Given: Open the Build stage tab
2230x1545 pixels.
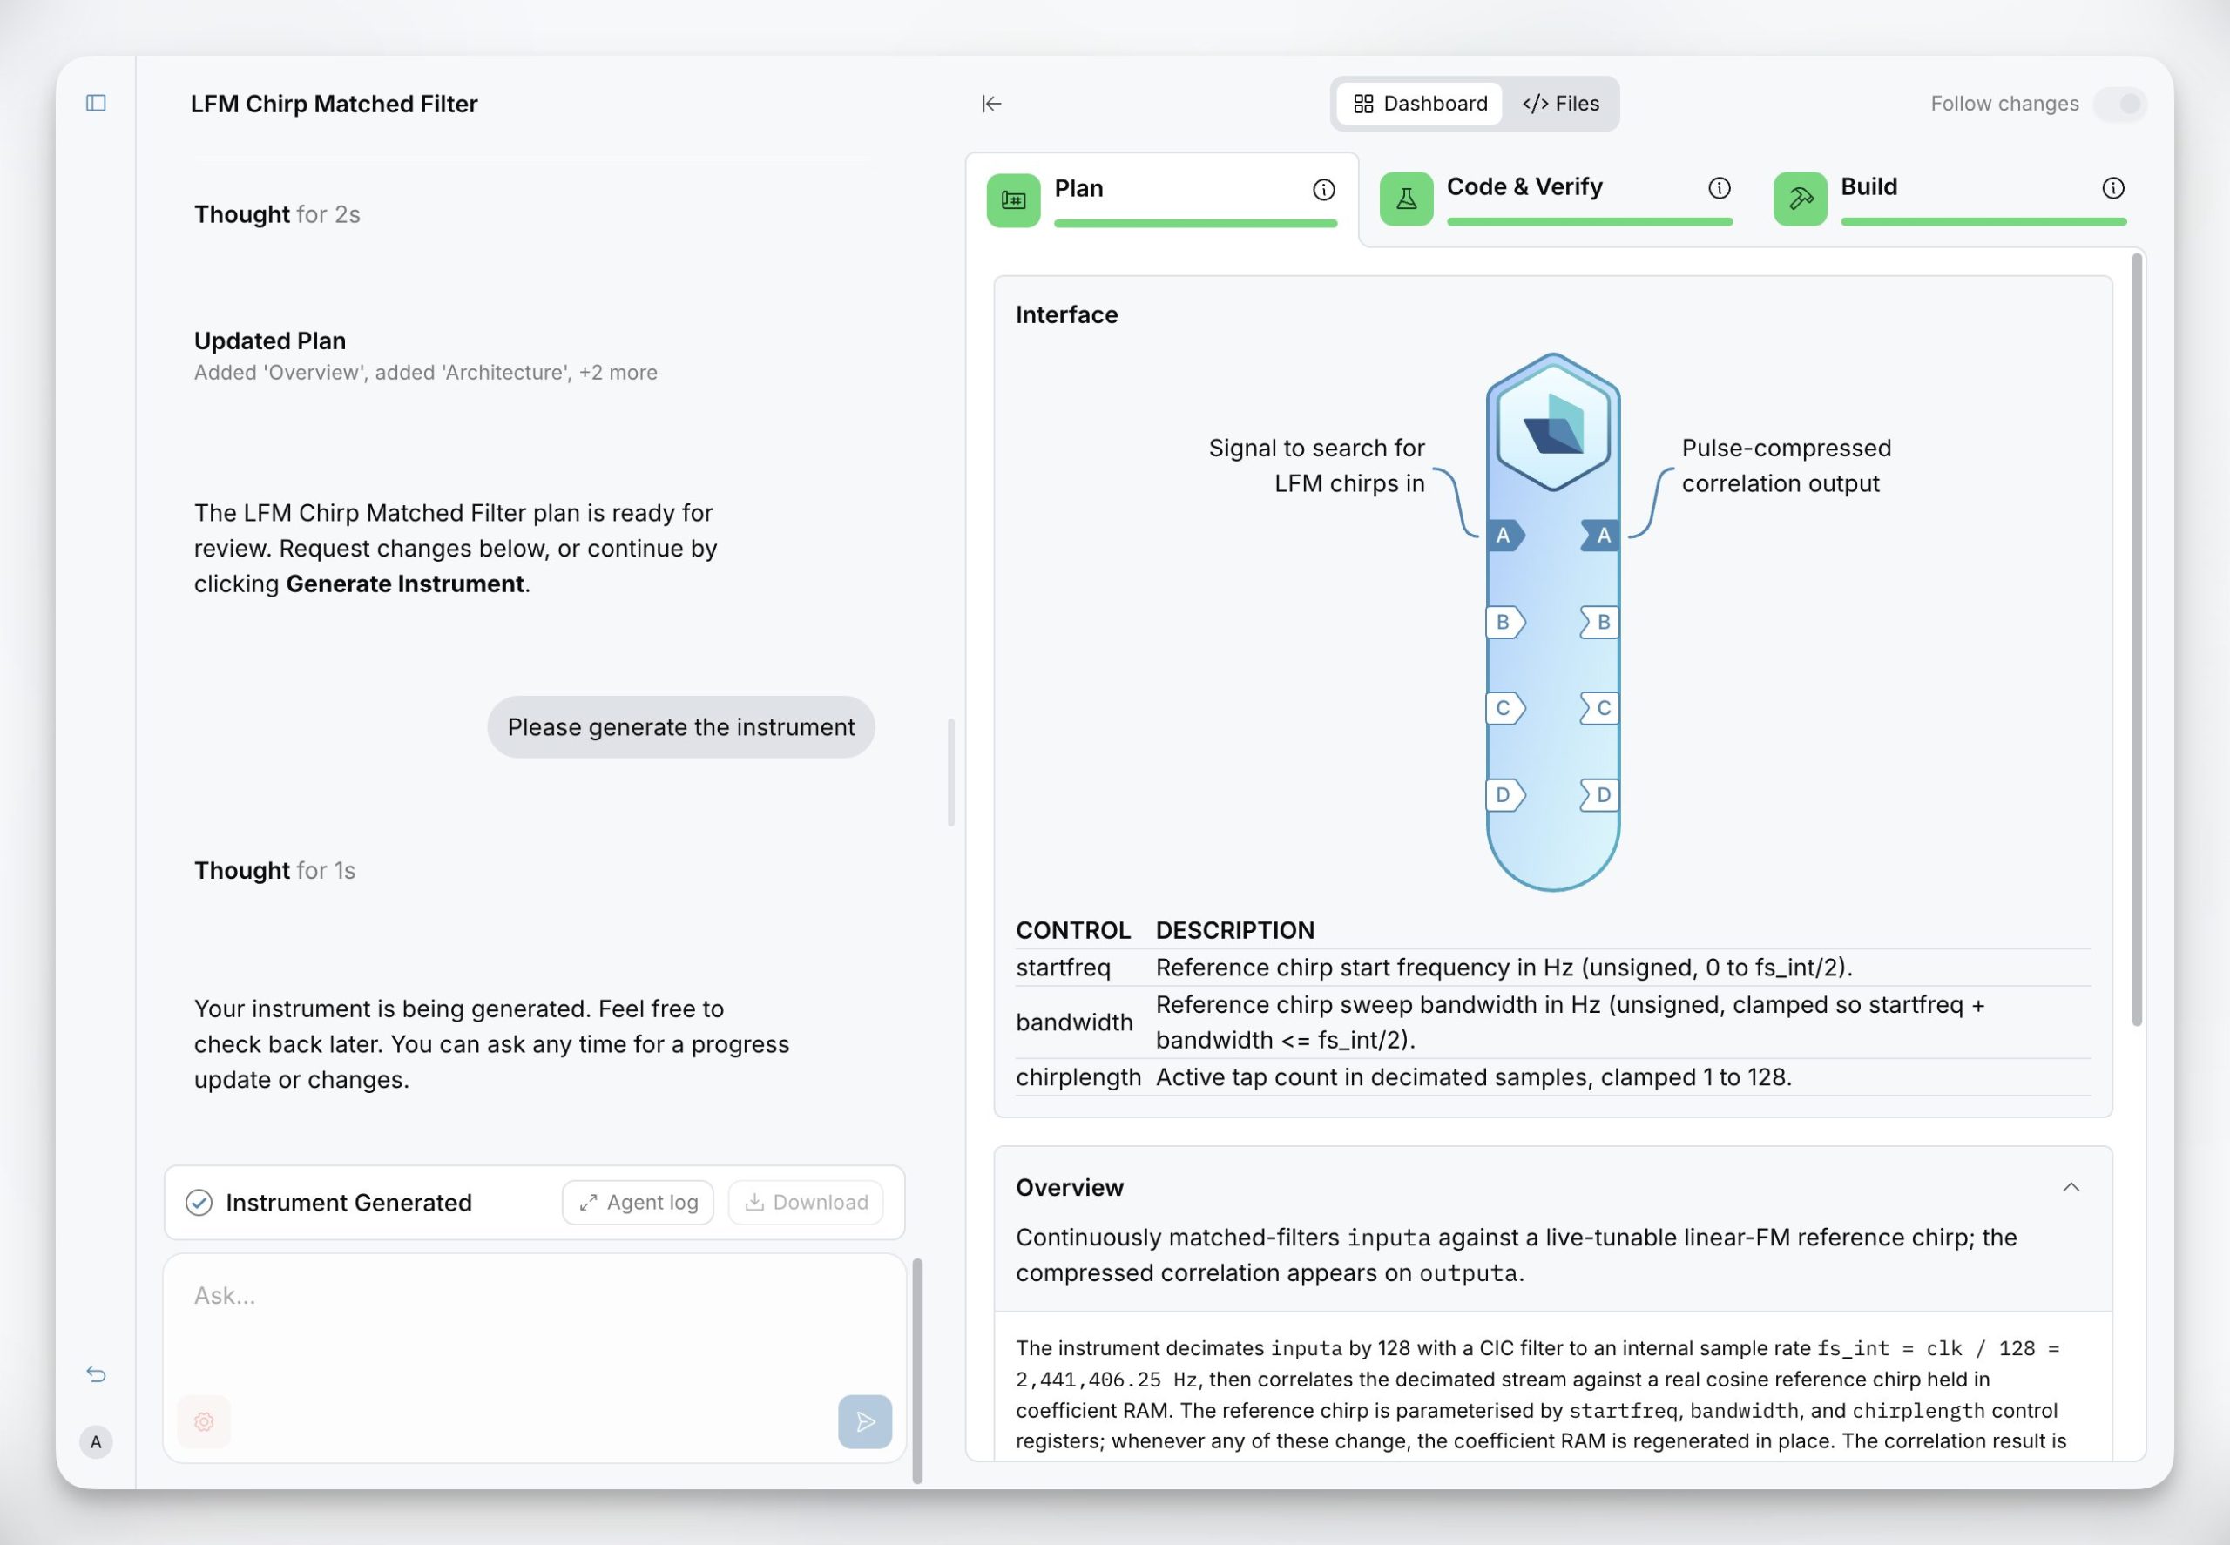Looking at the screenshot, I should coord(1950,199).
